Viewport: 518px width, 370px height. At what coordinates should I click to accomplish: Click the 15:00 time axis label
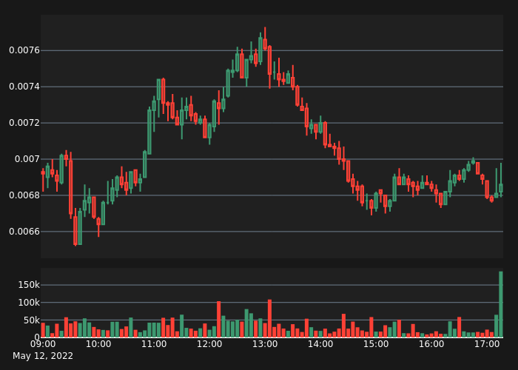tap(376, 344)
